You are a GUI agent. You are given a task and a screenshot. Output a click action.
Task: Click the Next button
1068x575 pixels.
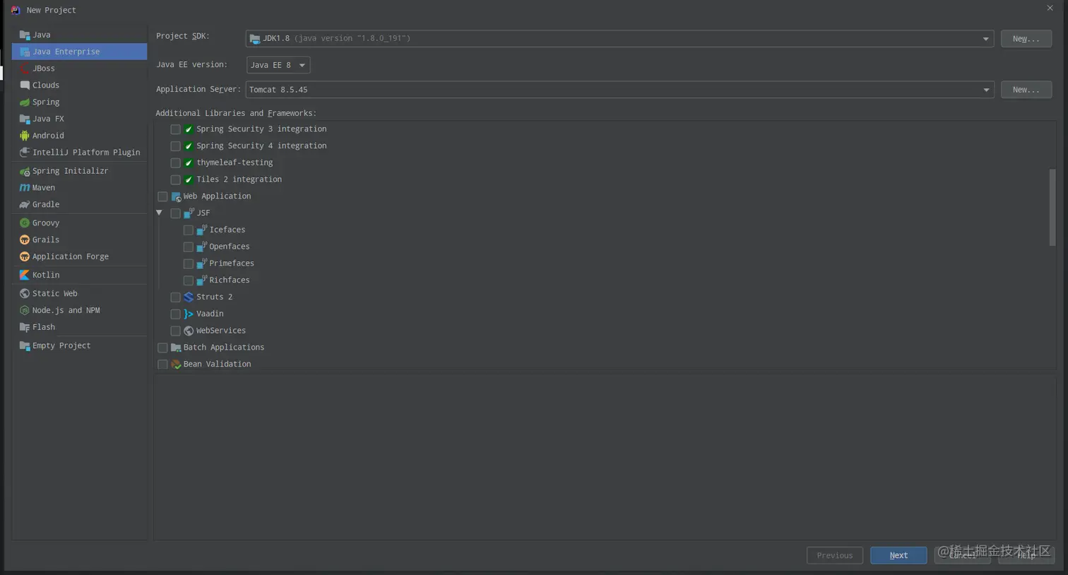tap(898, 556)
